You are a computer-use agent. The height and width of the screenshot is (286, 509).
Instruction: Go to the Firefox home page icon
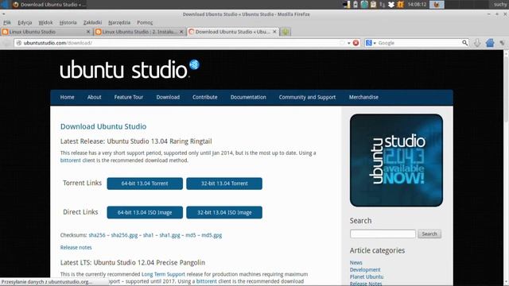(490, 43)
